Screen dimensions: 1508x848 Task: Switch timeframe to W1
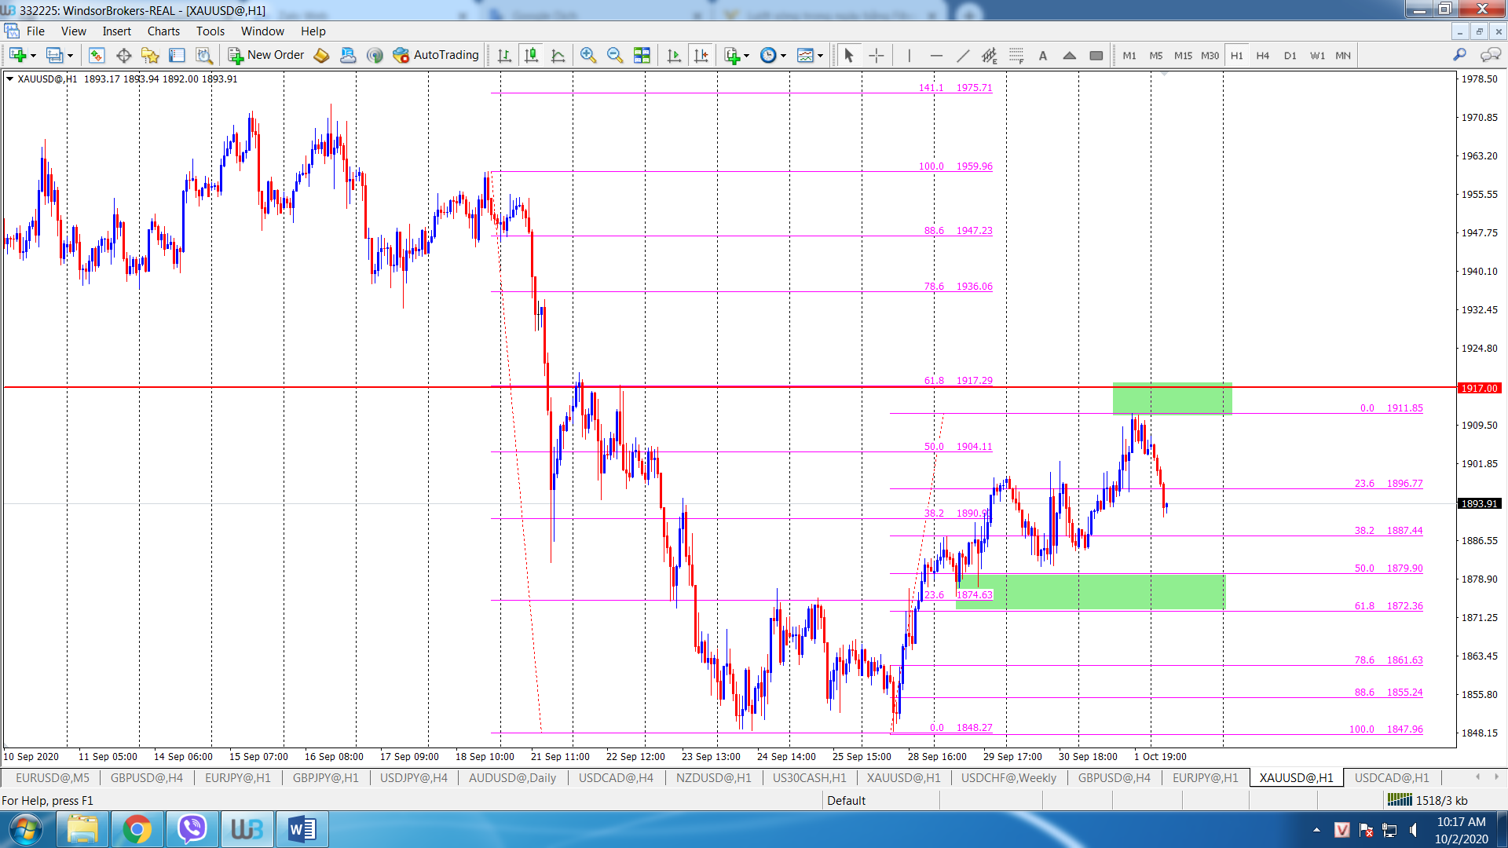[x=1317, y=55]
